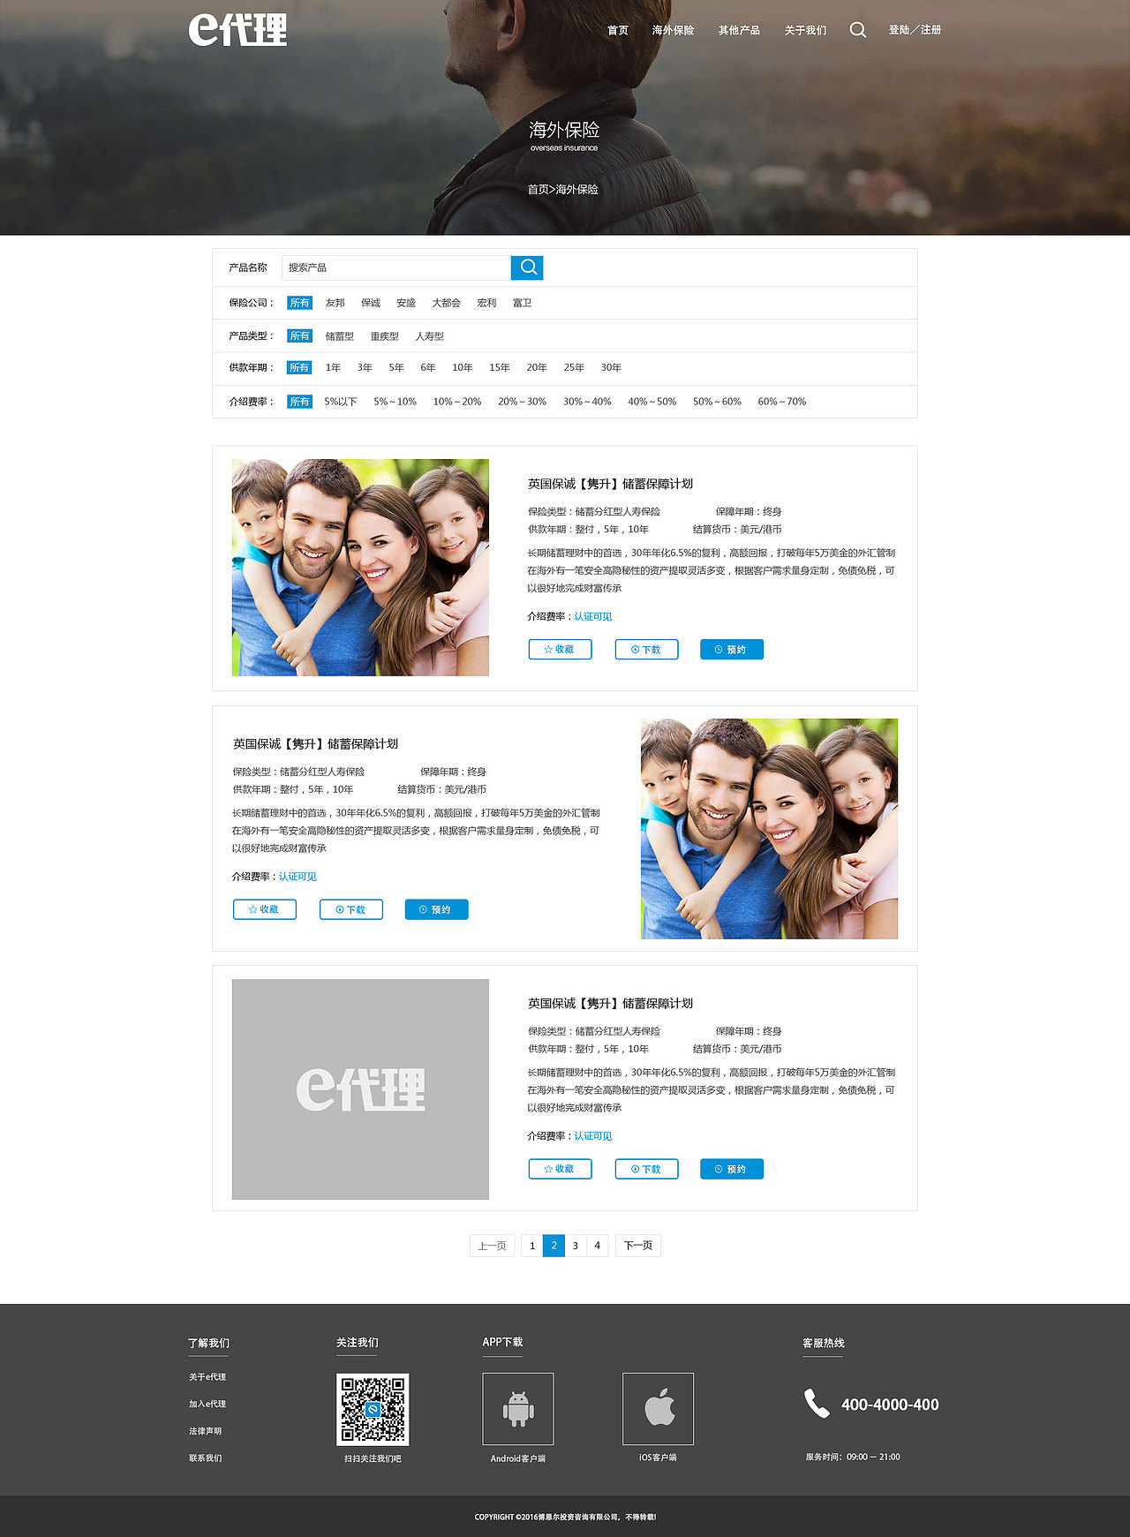The image size is (1130, 1537).
Task: Filter payment term by 20年
Action: pyautogui.click(x=537, y=367)
